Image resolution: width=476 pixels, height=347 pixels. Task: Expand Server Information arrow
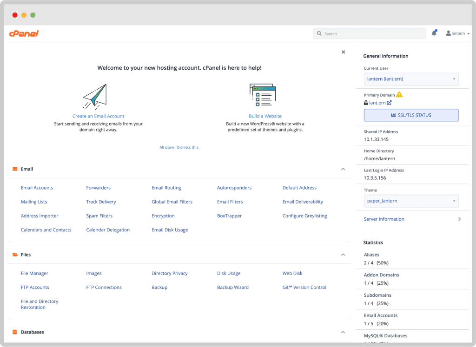[460, 219]
